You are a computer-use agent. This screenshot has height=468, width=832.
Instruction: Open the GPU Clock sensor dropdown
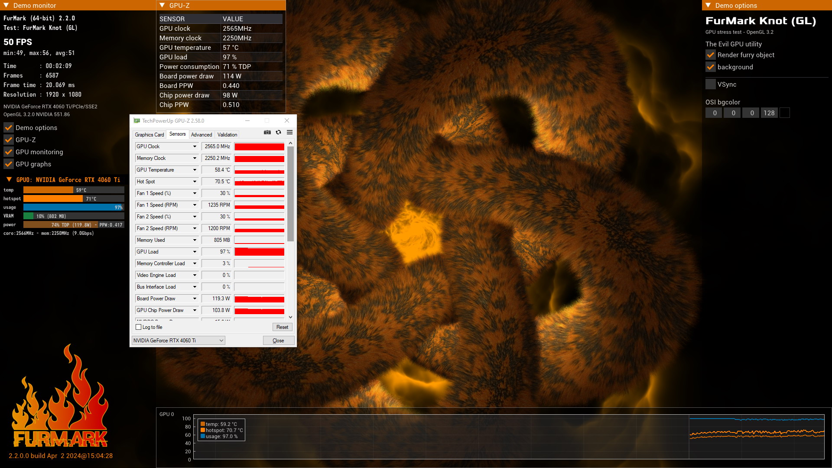click(x=195, y=146)
